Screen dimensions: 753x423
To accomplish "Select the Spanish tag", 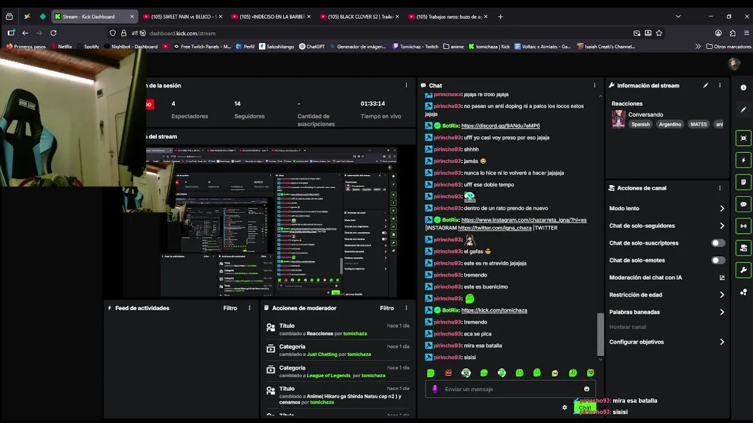I will point(641,125).
